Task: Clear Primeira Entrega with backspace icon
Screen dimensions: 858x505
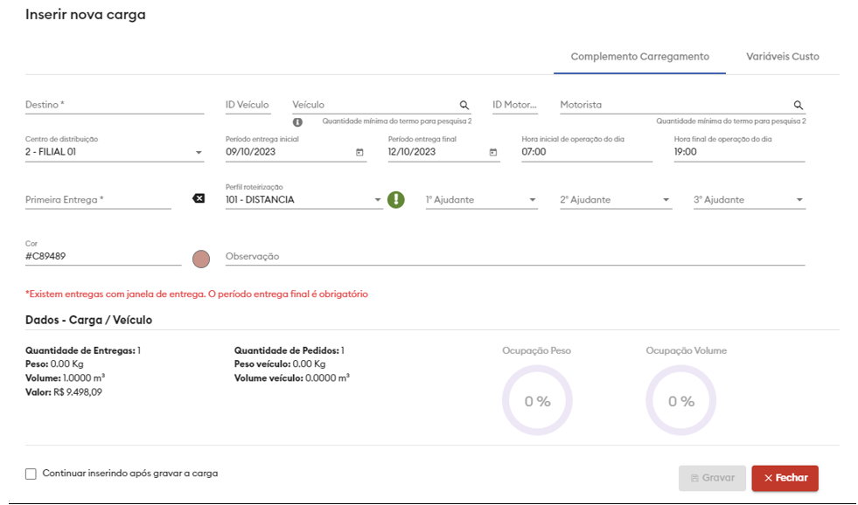Action: 199,199
